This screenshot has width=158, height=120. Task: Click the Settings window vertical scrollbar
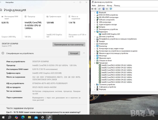pos(89,43)
